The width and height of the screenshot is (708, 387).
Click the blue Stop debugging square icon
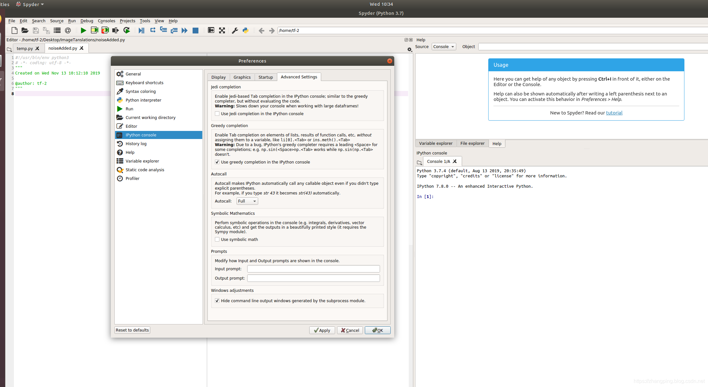click(195, 30)
